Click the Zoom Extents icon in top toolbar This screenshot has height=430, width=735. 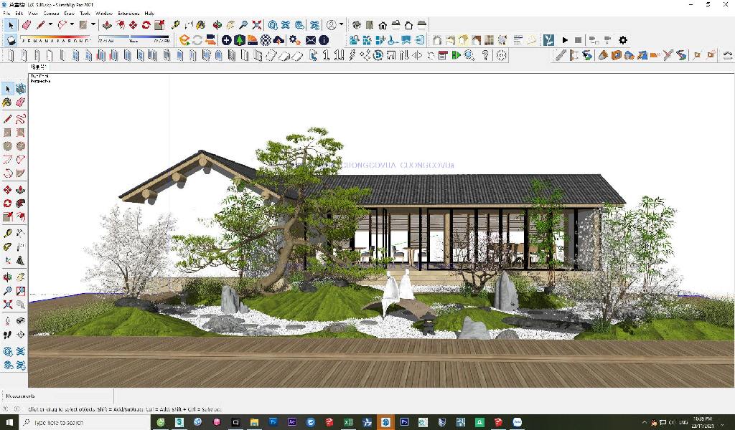pos(256,24)
